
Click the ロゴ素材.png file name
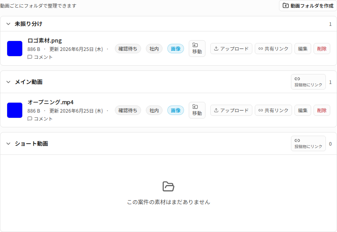pyautogui.click(x=45, y=41)
